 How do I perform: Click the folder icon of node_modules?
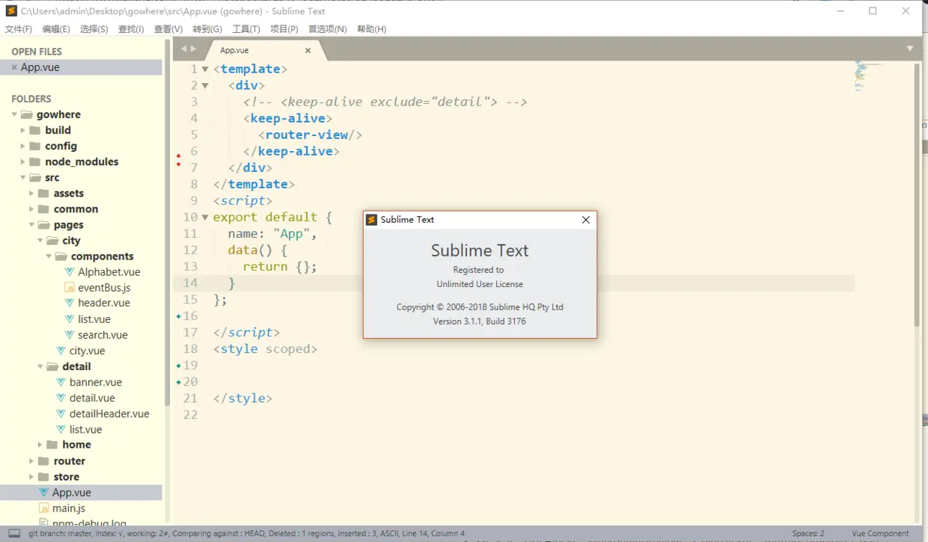[x=35, y=162]
